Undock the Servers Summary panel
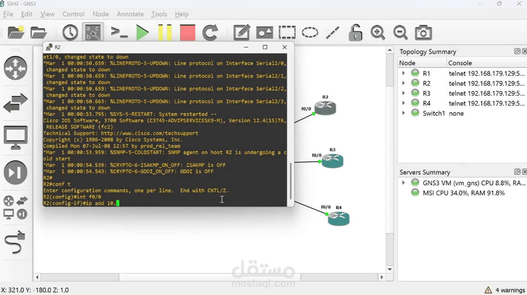The width and height of the screenshot is (527, 295). pyautogui.click(x=517, y=172)
